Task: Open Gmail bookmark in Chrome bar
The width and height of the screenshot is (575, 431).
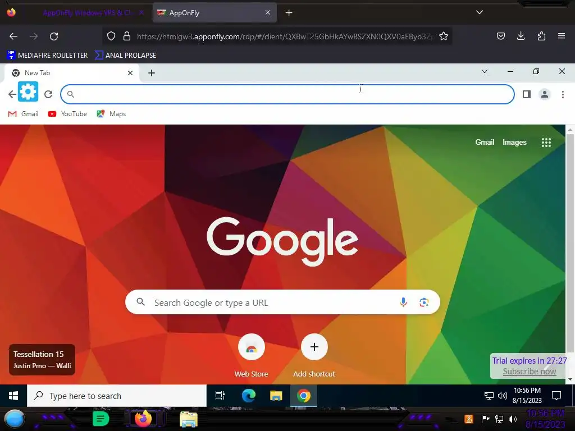Action: pos(23,114)
